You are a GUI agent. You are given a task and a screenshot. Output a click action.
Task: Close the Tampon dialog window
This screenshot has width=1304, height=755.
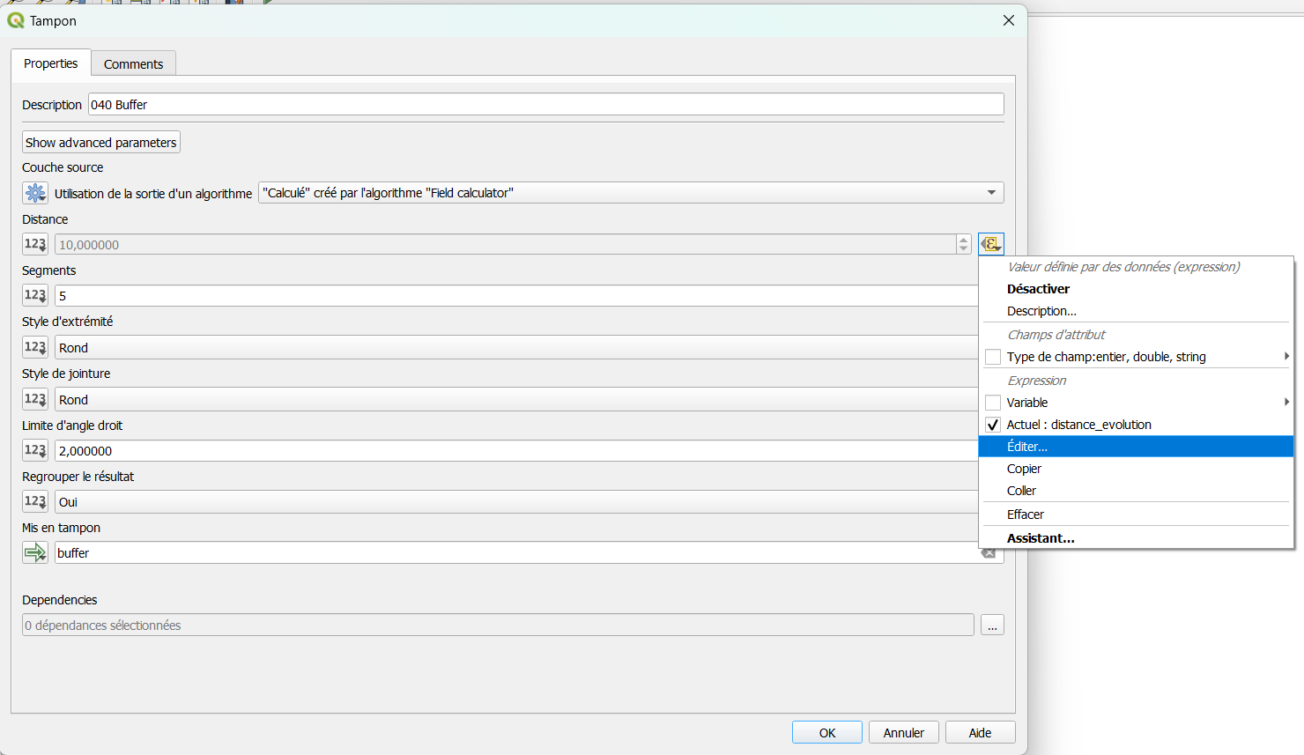tap(1009, 20)
